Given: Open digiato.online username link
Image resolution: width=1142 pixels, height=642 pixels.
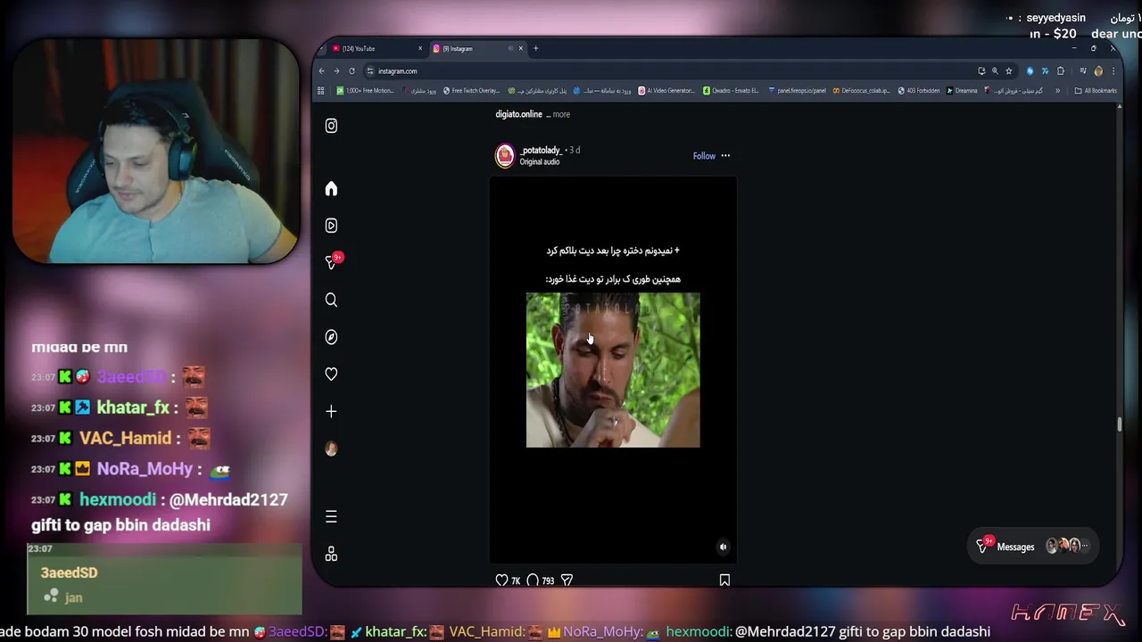Looking at the screenshot, I should [519, 114].
